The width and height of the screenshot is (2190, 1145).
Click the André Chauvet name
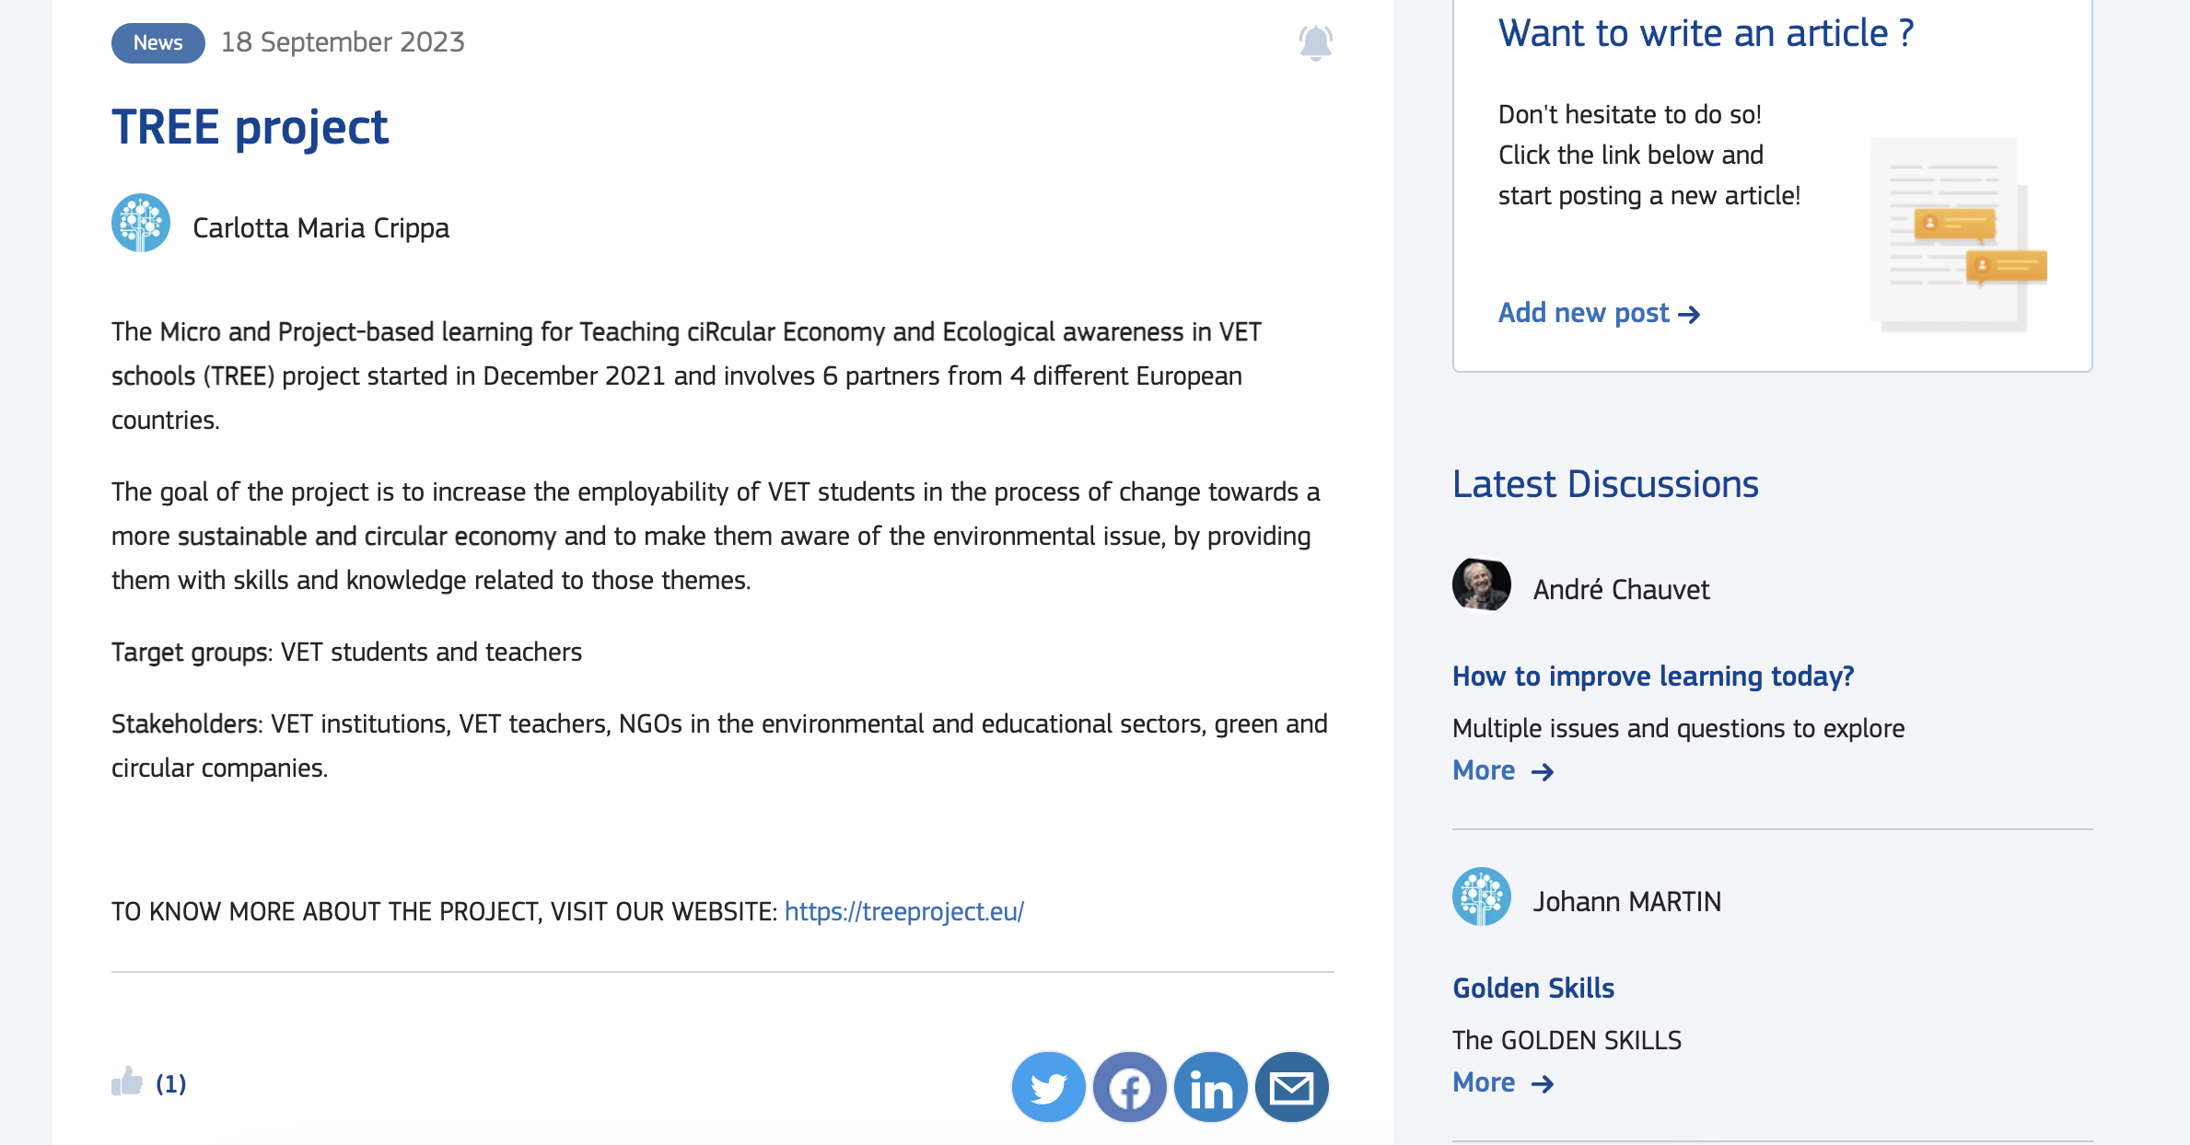1621,589
